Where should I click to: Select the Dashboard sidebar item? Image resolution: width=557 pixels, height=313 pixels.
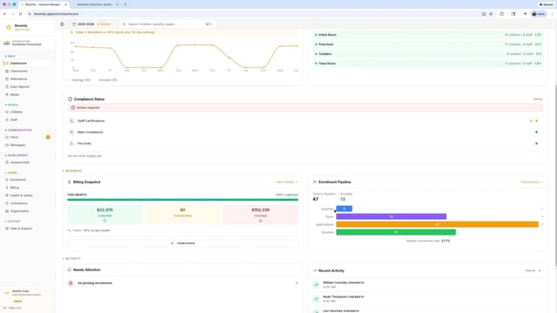click(28, 63)
